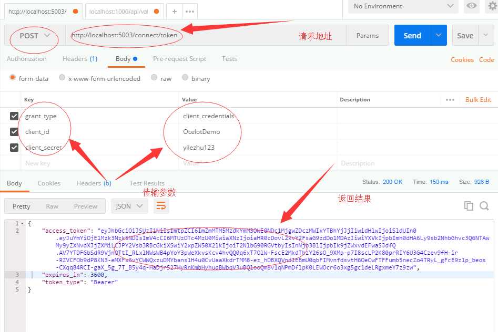This screenshot has height=332, width=498.
Task: Click the New key input field
Action: [x=100, y=163]
